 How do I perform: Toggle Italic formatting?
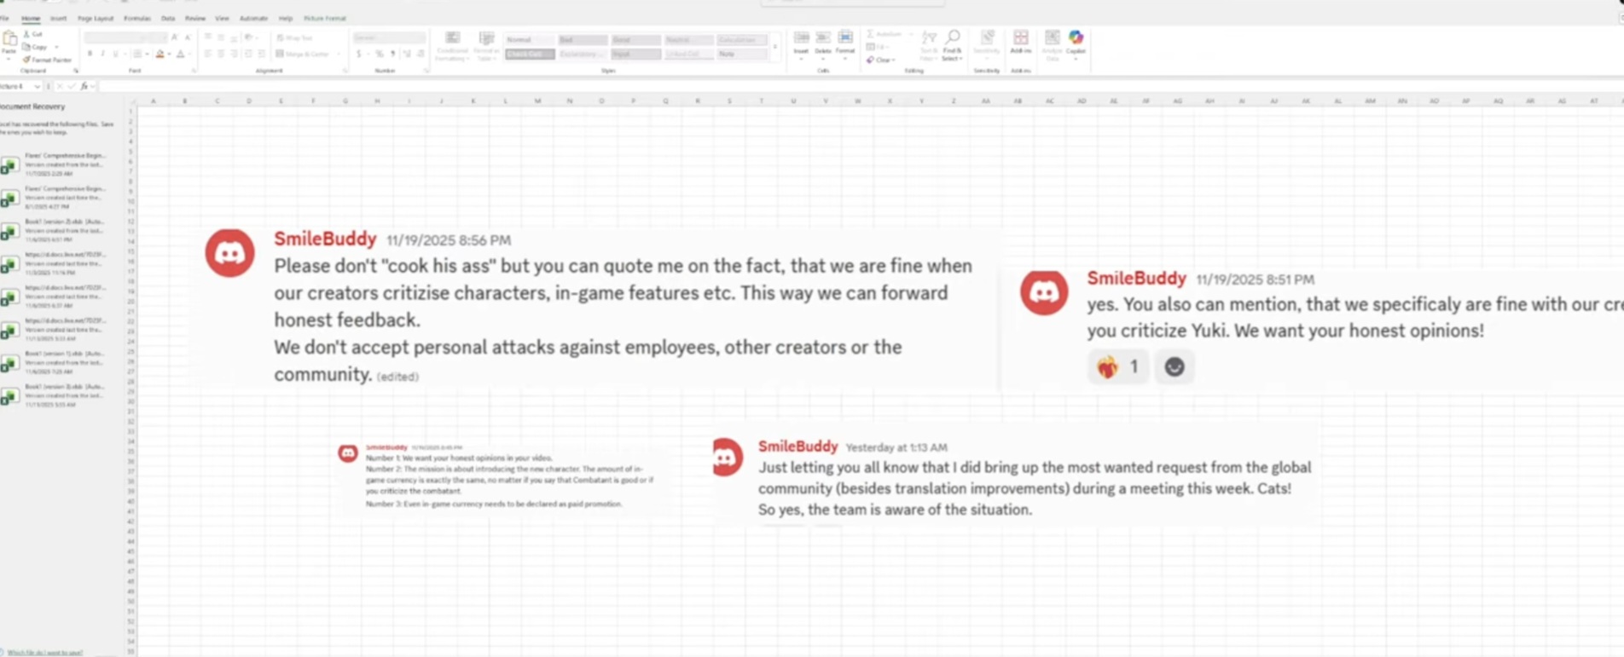coord(102,54)
